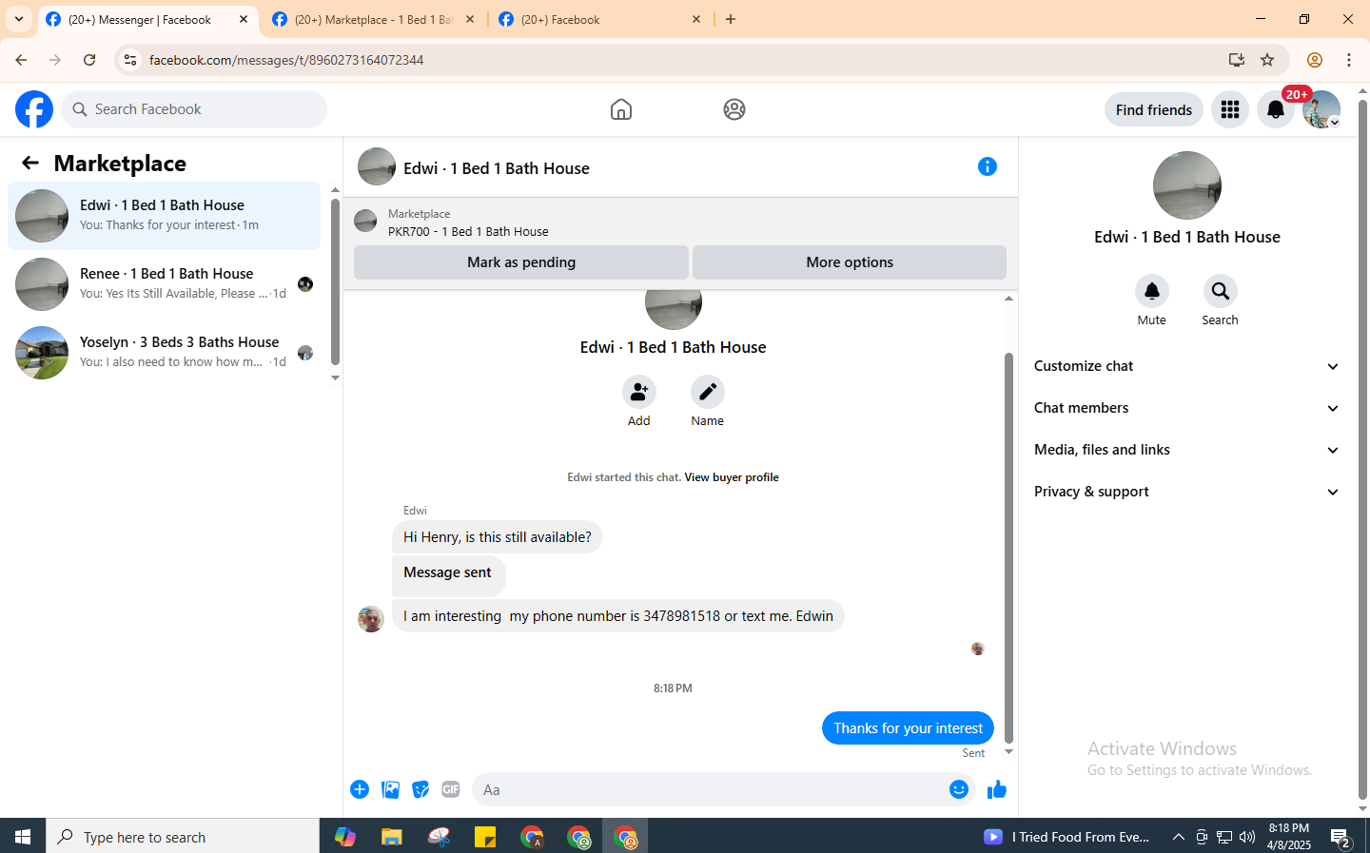Open Chrome profile icon
Screen dimensions: 1370x853
click(1315, 60)
